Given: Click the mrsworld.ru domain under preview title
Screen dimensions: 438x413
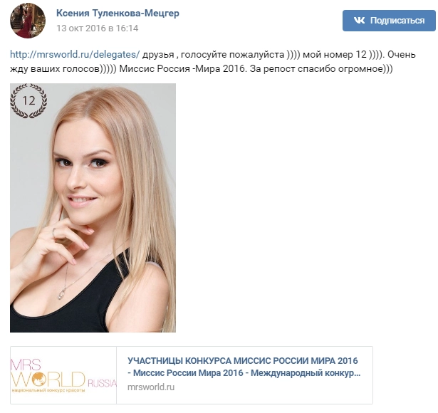Looking at the screenshot, I should pyautogui.click(x=151, y=387).
